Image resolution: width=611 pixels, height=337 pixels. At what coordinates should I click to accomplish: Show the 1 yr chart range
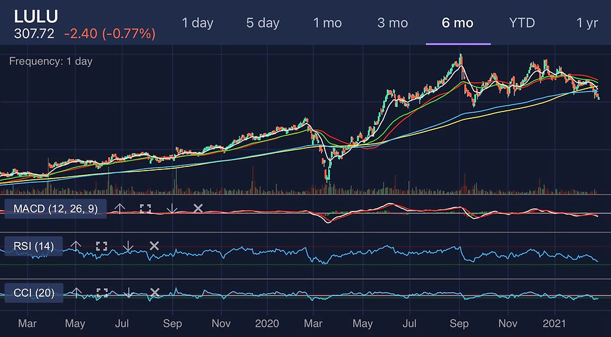[587, 23]
